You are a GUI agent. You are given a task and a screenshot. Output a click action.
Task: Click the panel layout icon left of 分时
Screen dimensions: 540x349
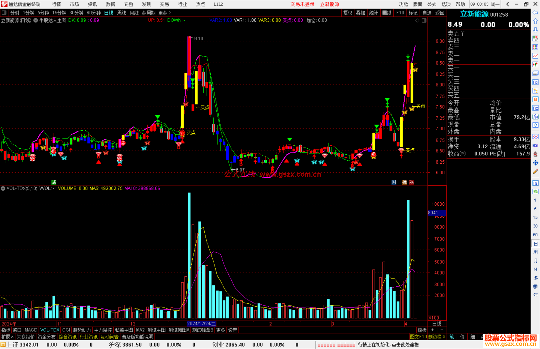pos(4,13)
